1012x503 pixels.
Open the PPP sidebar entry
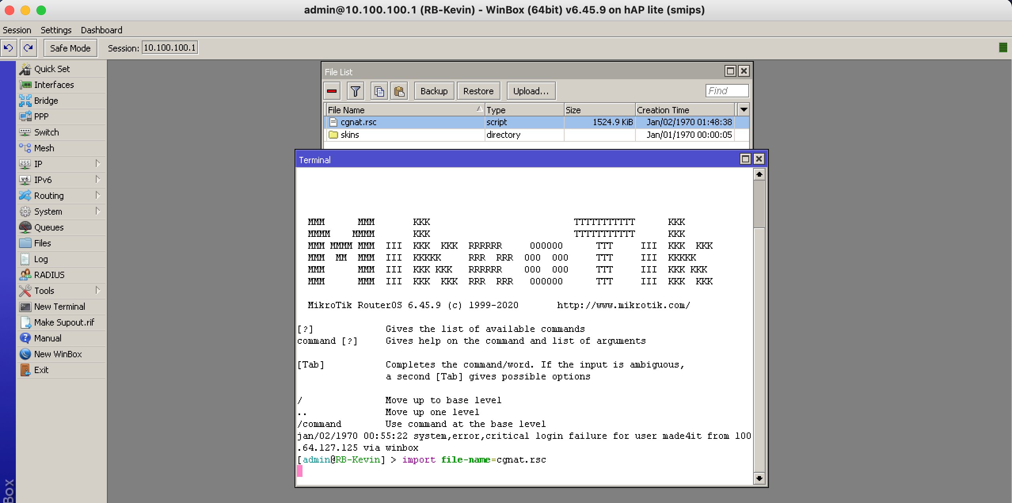click(61, 116)
